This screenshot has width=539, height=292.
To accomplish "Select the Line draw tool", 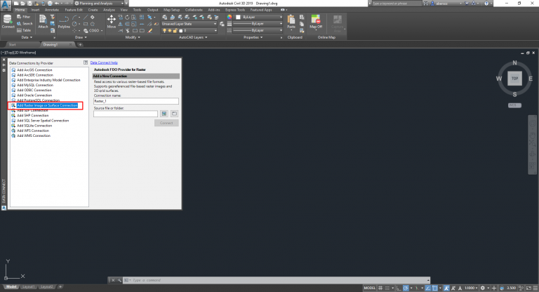I will pos(86,17).
